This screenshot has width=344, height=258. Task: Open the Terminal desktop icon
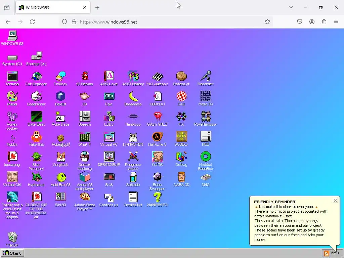point(12,77)
